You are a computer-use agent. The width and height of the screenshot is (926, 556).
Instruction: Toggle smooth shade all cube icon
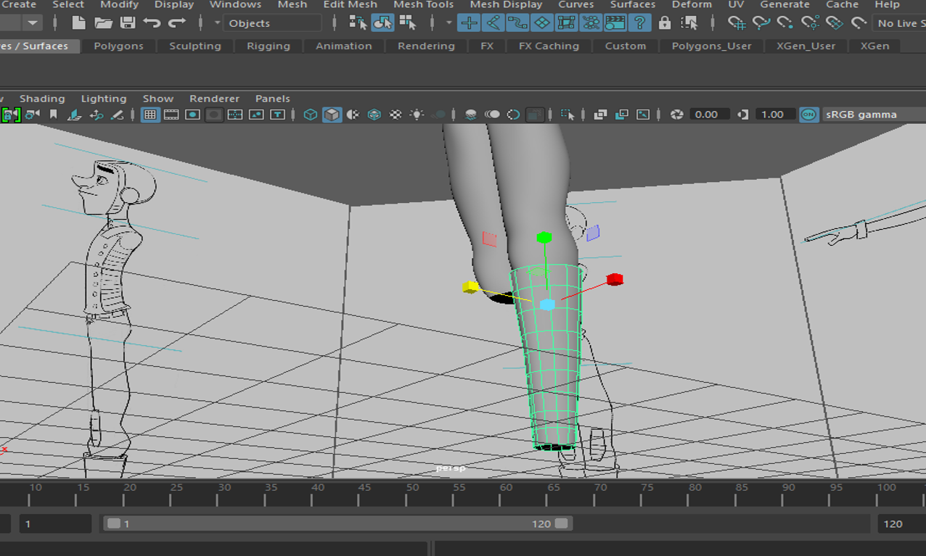pos(332,115)
